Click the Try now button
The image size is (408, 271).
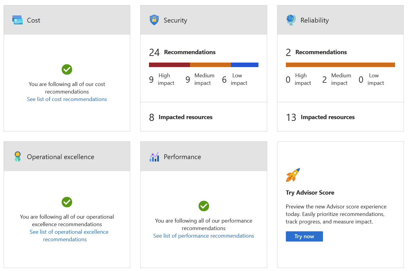[304, 236]
